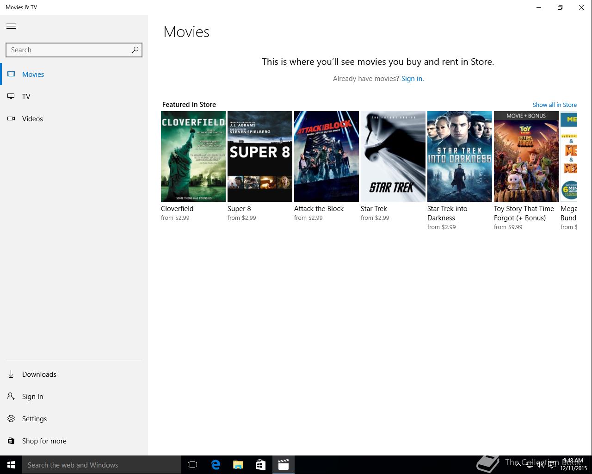
Task: Select the Movies filmstrip icon in the sidebar
Action: [x=11, y=74]
